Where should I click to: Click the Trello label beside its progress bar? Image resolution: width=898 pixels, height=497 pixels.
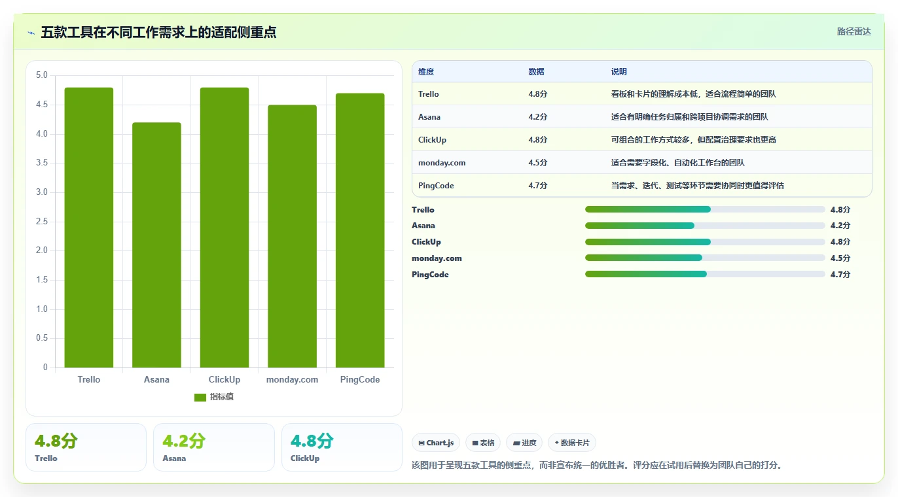tap(423, 210)
